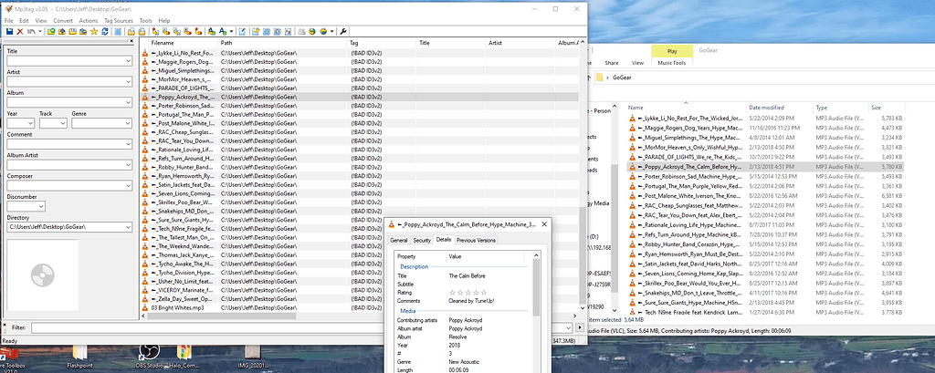Click the wrench Options icon
The image size is (935, 373).
click(343, 31)
